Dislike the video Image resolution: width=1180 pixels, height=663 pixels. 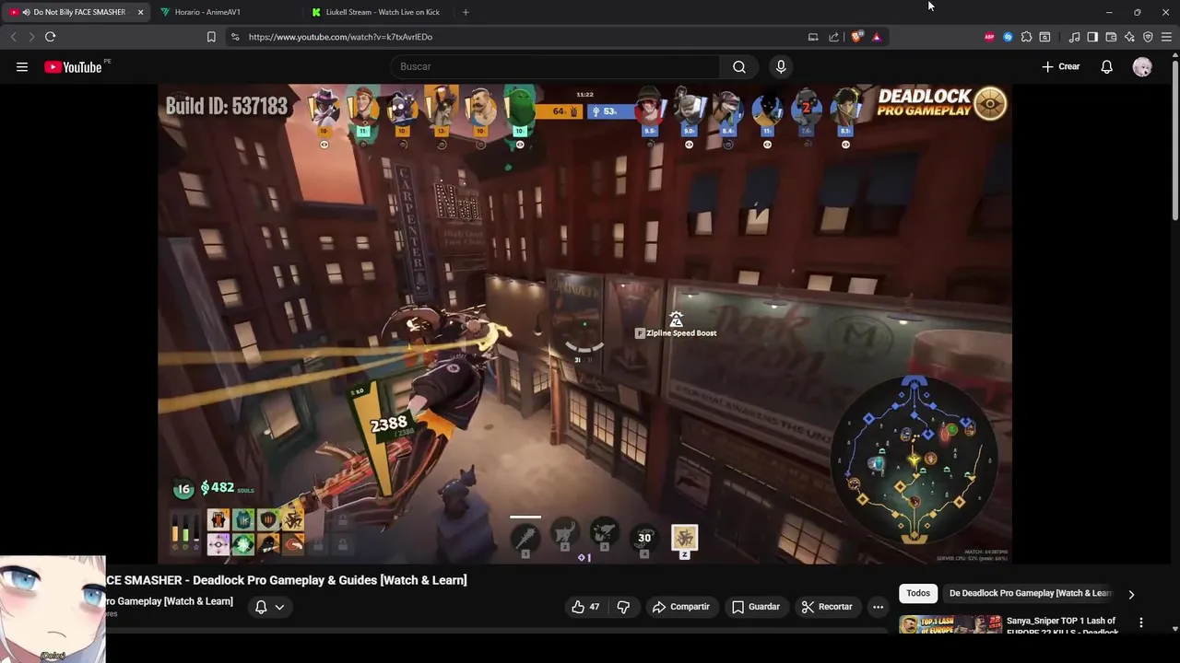click(x=624, y=607)
